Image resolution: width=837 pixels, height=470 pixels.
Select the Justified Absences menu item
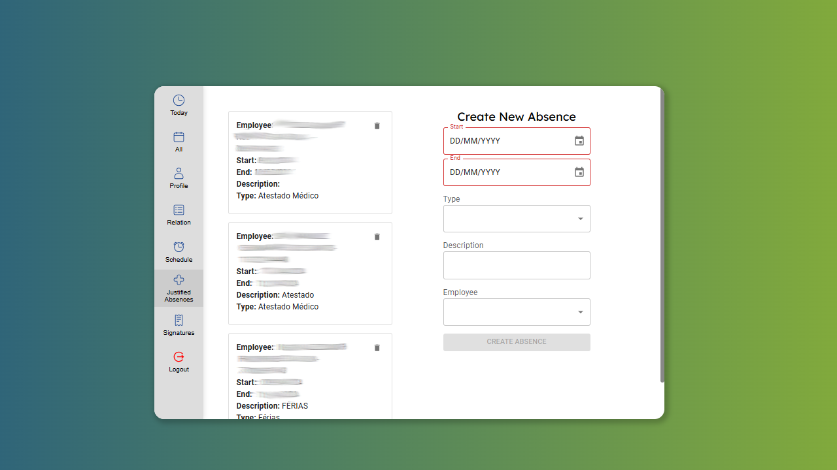[179, 288]
